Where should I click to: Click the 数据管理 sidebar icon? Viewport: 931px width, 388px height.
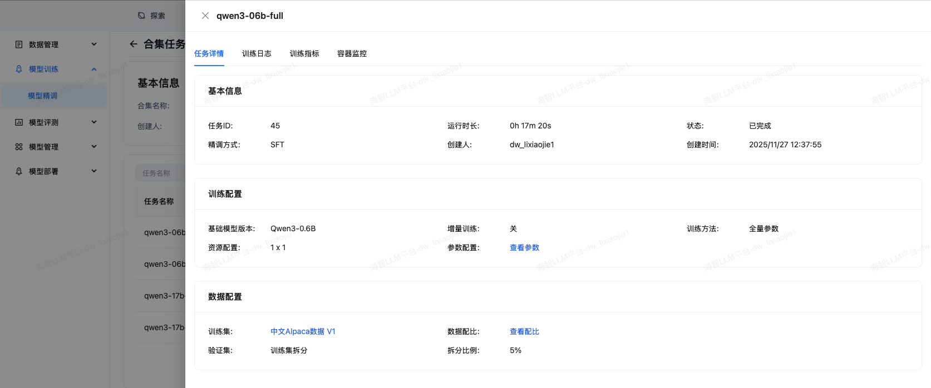pyautogui.click(x=19, y=44)
